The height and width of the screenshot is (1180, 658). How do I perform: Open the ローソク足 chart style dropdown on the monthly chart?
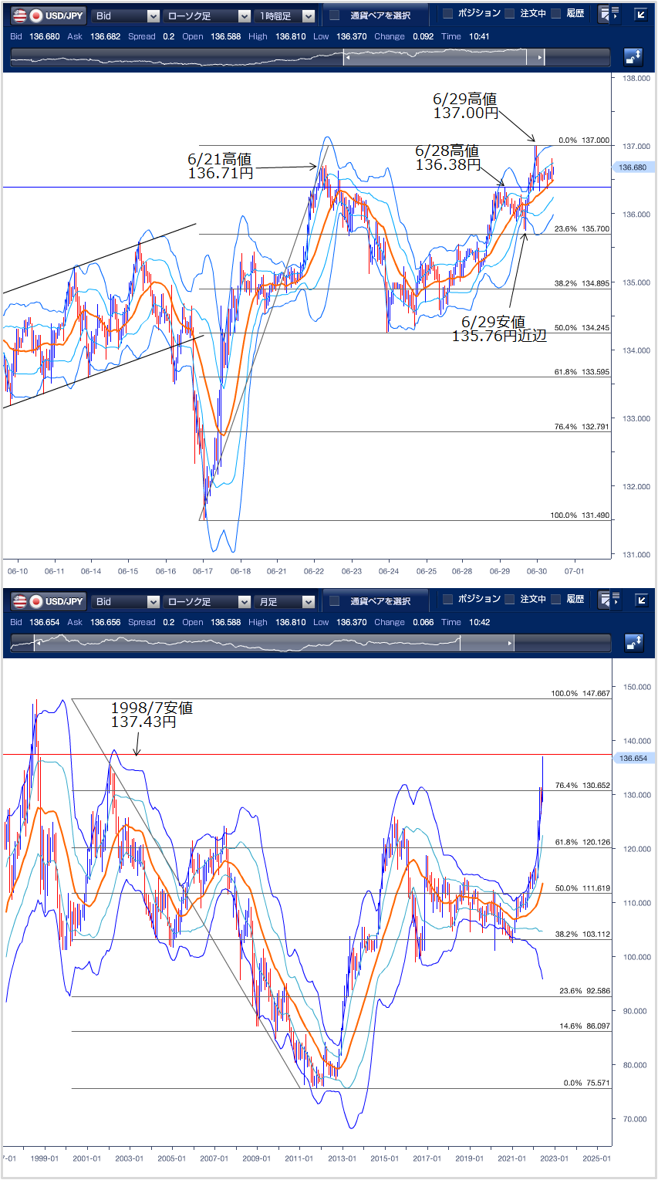point(207,601)
